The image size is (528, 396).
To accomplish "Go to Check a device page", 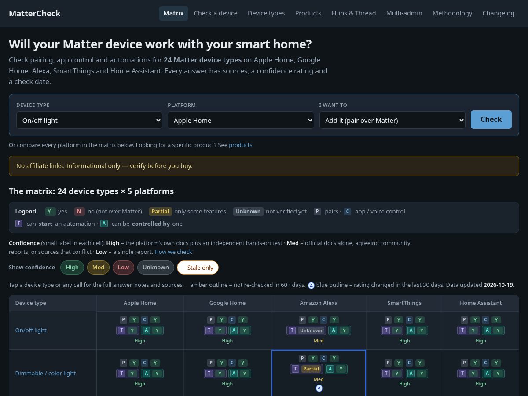I will point(216,13).
